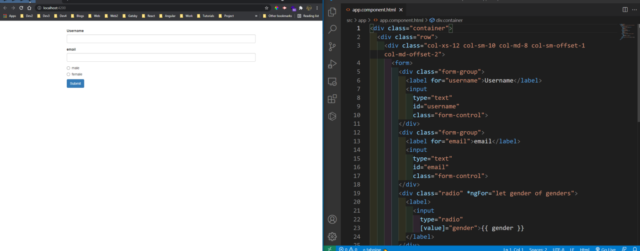This screenshot has width=640, height=251.
Task: Open the Reading list
Action: click(x=309, y=16)
